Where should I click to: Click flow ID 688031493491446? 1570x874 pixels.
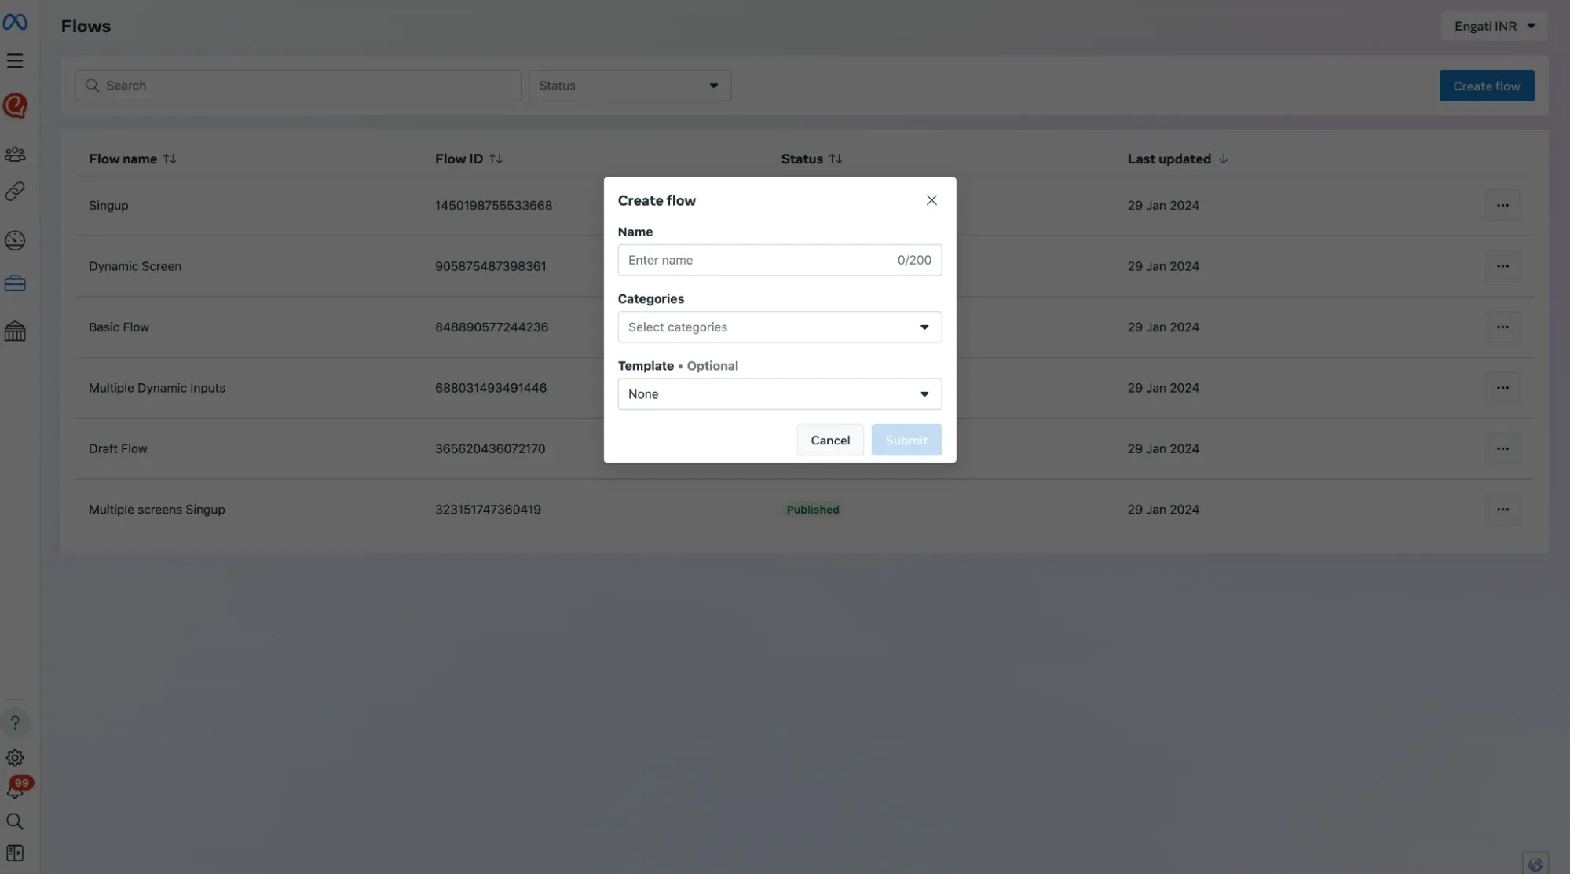point(491,388)
